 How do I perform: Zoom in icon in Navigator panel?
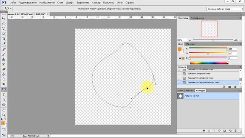(236, 40)
